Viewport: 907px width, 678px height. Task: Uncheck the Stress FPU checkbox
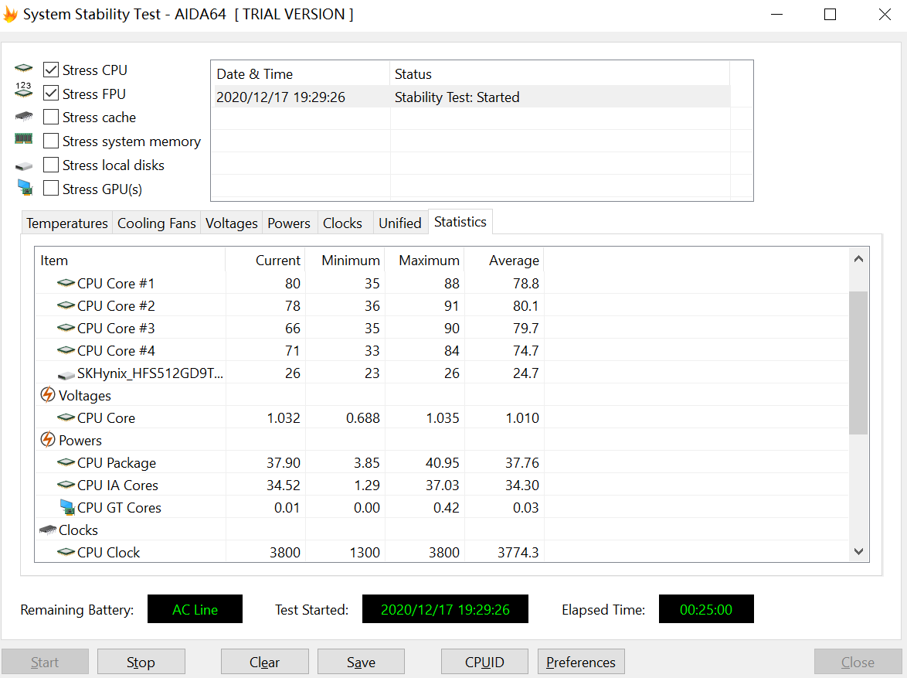point(51,94)
